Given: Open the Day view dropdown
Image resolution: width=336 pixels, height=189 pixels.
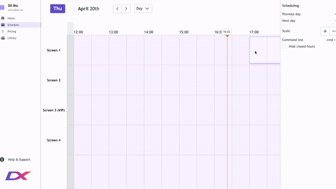Looking at the screenshot, I should (x=143, y=8).
